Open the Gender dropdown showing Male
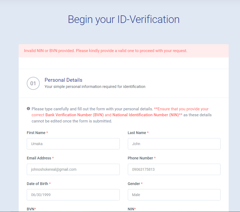The height and width of the screenshot is (212, 240). [x=174, y=195]
